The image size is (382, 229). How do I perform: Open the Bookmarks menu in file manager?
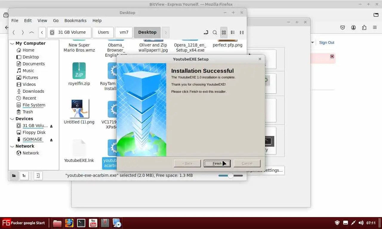[76, 21]
